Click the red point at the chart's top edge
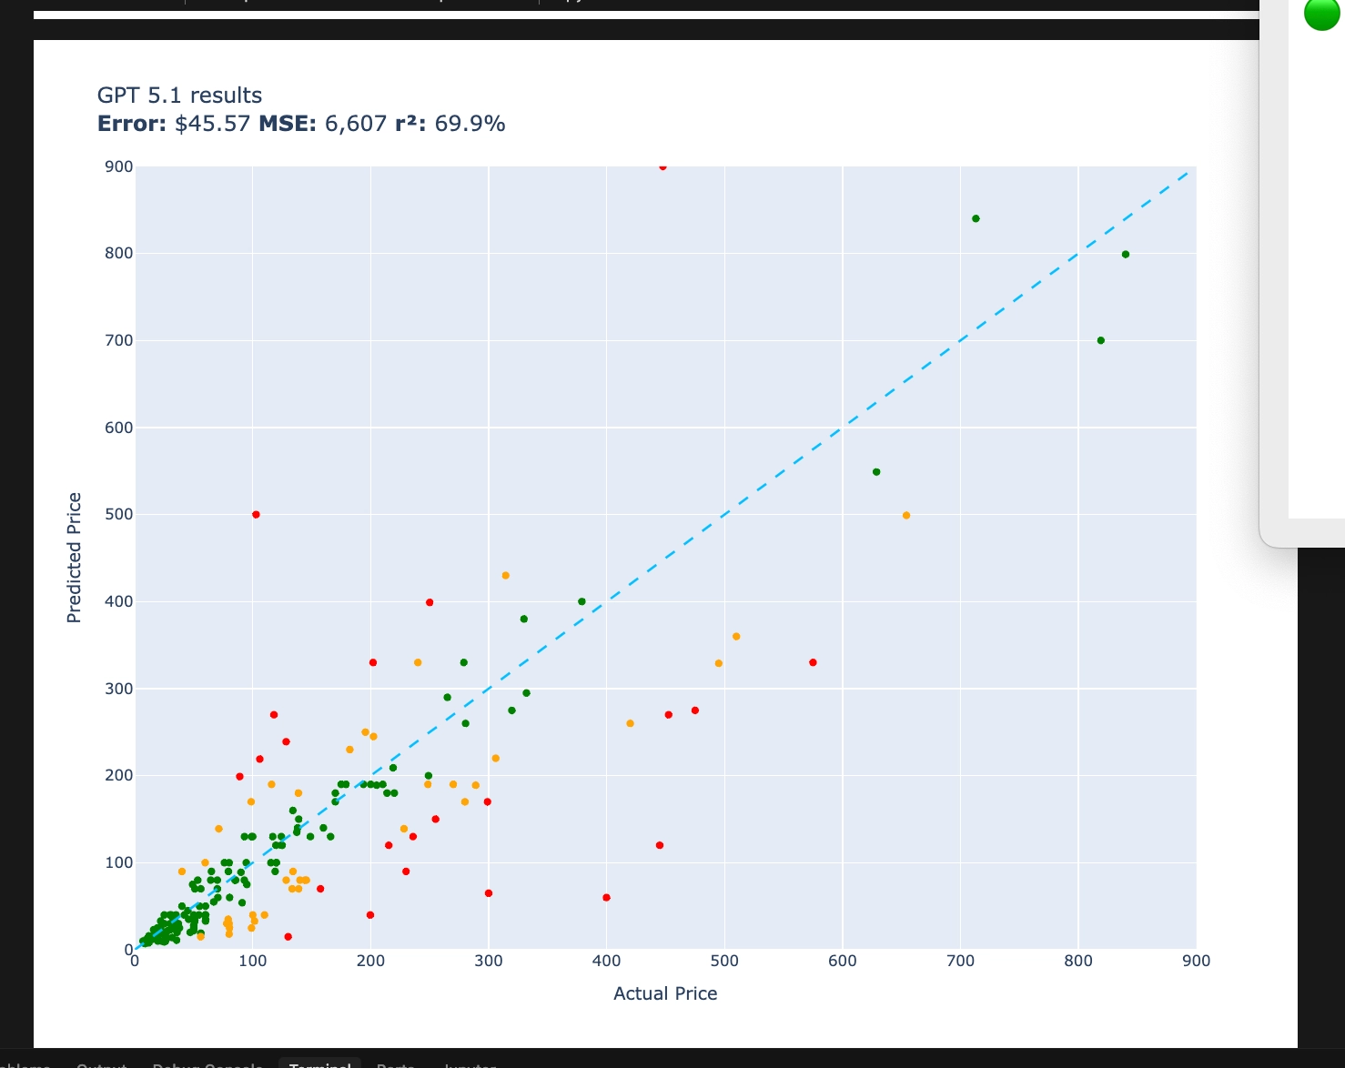Viewport: 1345px width, 1068px height. 662,167
